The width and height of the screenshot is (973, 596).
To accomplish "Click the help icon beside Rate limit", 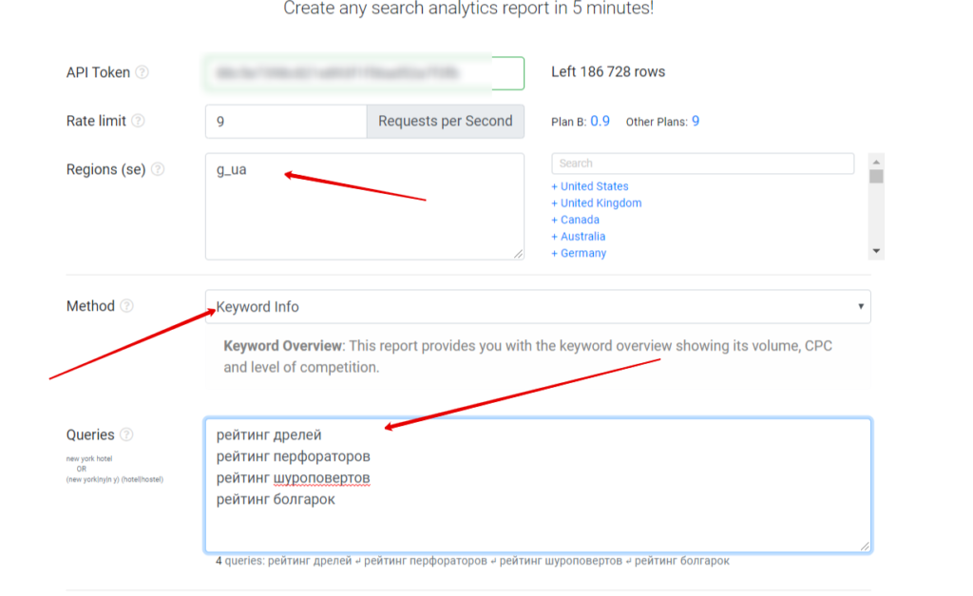I will (138, 121).
